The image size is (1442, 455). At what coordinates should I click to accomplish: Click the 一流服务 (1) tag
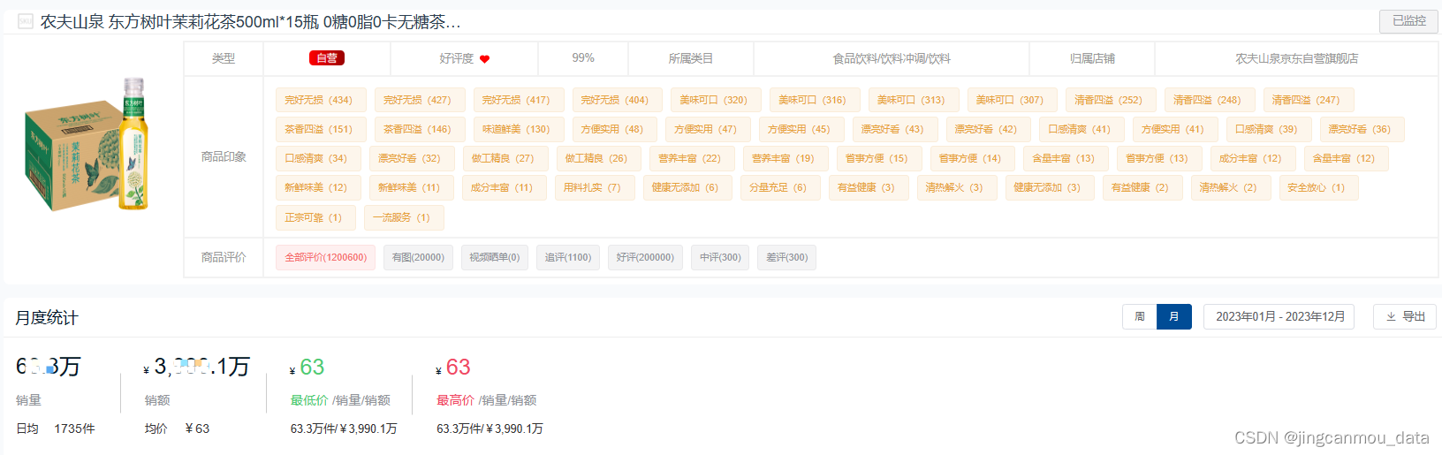(x=403, y=217)
